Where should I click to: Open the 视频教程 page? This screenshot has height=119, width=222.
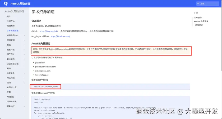point(11,26)
